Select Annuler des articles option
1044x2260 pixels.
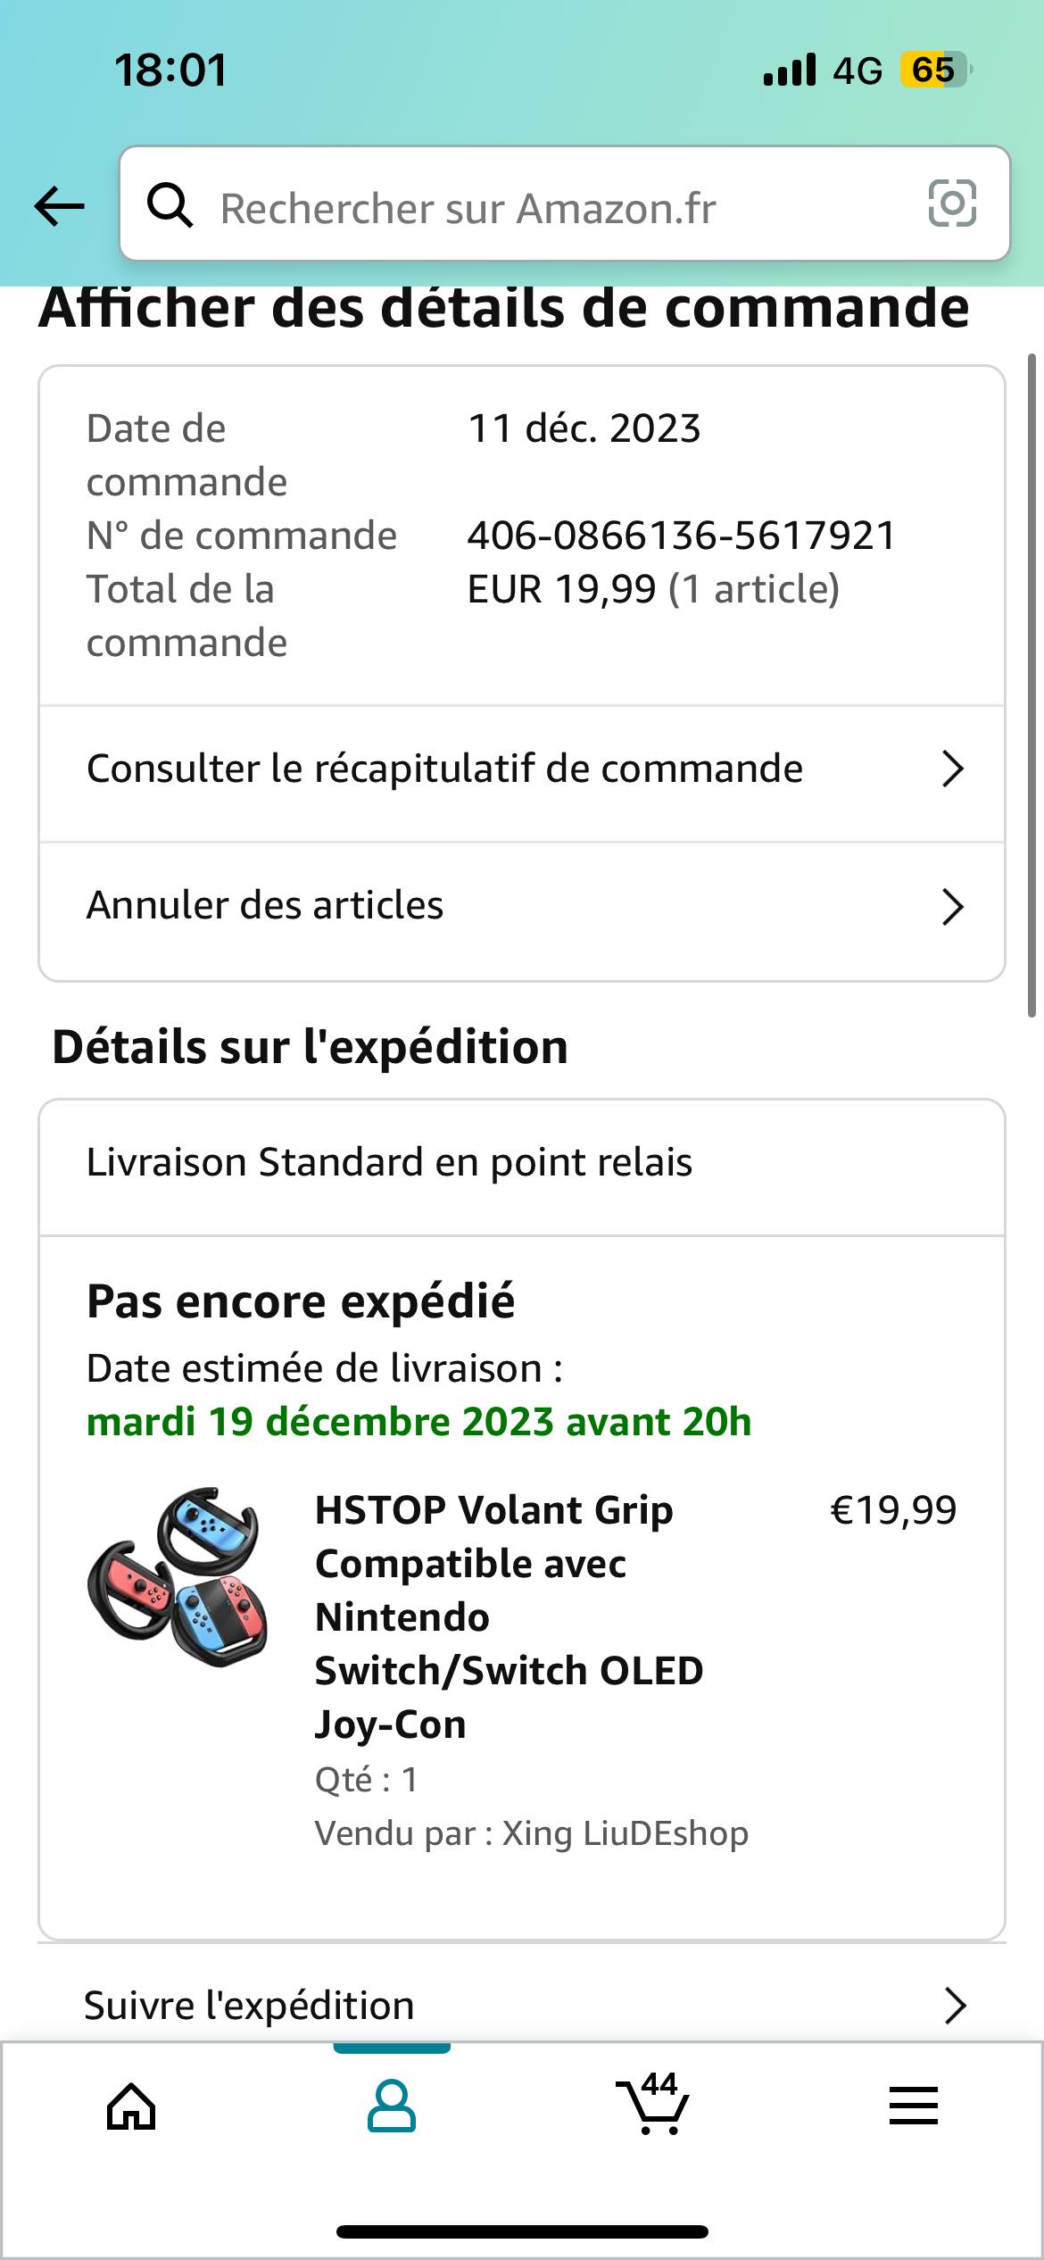[265, 906]
